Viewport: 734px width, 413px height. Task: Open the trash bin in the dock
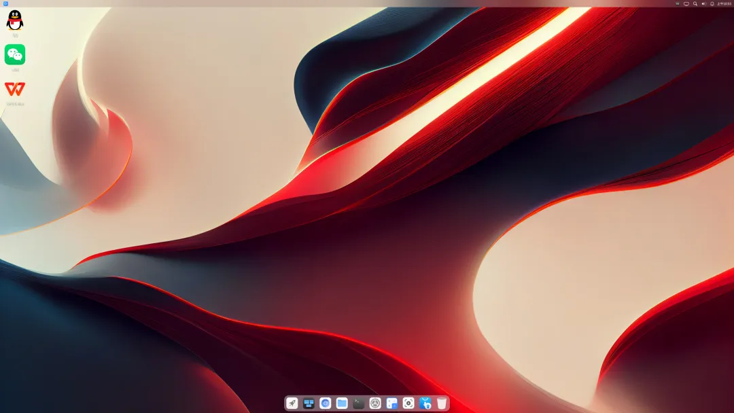click(442, 403)
